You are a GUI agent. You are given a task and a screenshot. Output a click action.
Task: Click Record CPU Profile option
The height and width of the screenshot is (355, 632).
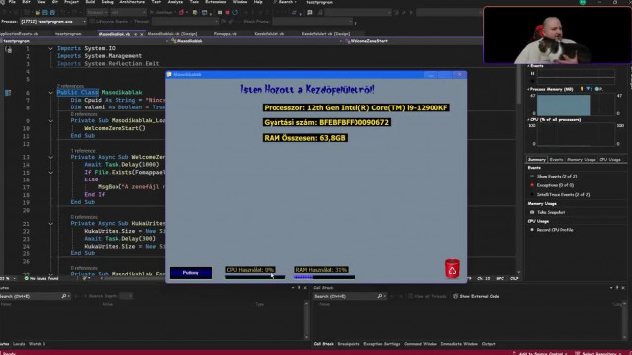click(555, 230)
